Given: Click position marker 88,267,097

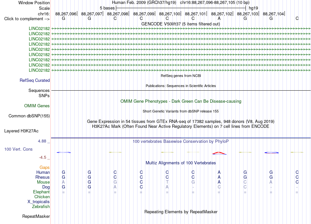Looking at the screenshot, I should tap(92, 14).
